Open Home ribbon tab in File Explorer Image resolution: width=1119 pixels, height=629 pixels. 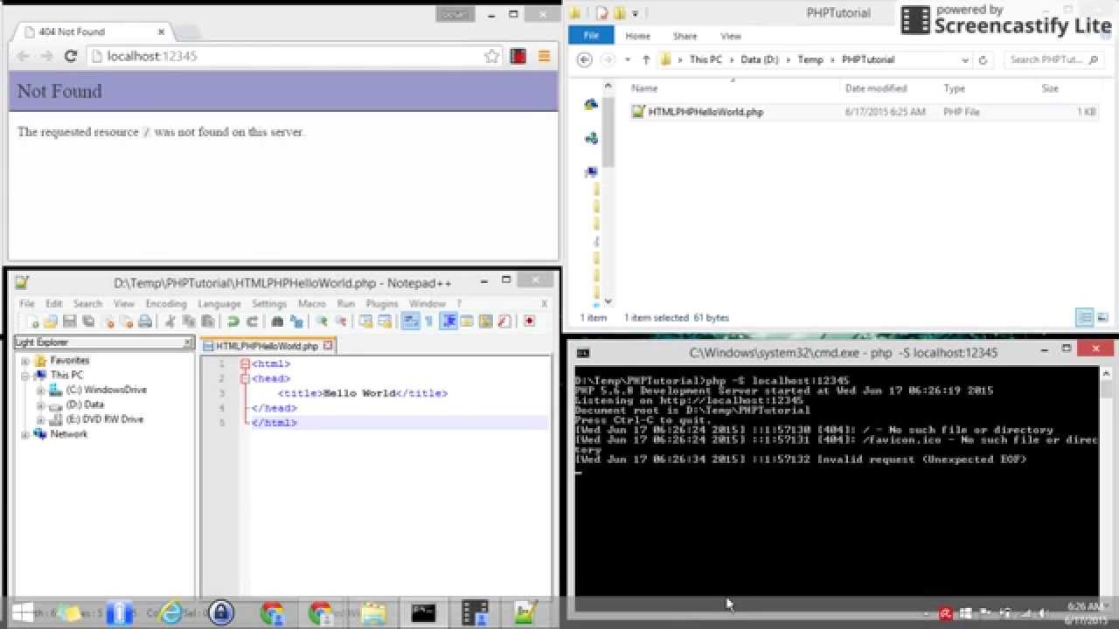pos(638,36)
